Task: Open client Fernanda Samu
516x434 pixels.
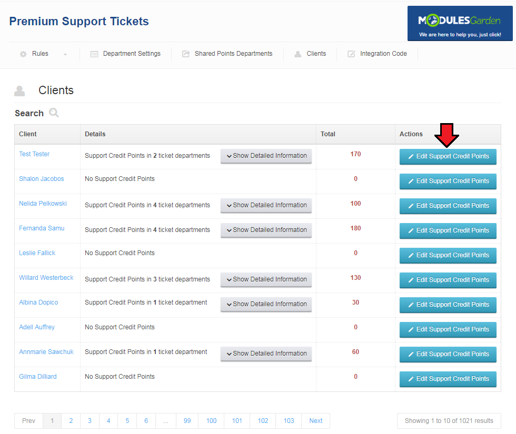Action: tap(42, 228)
